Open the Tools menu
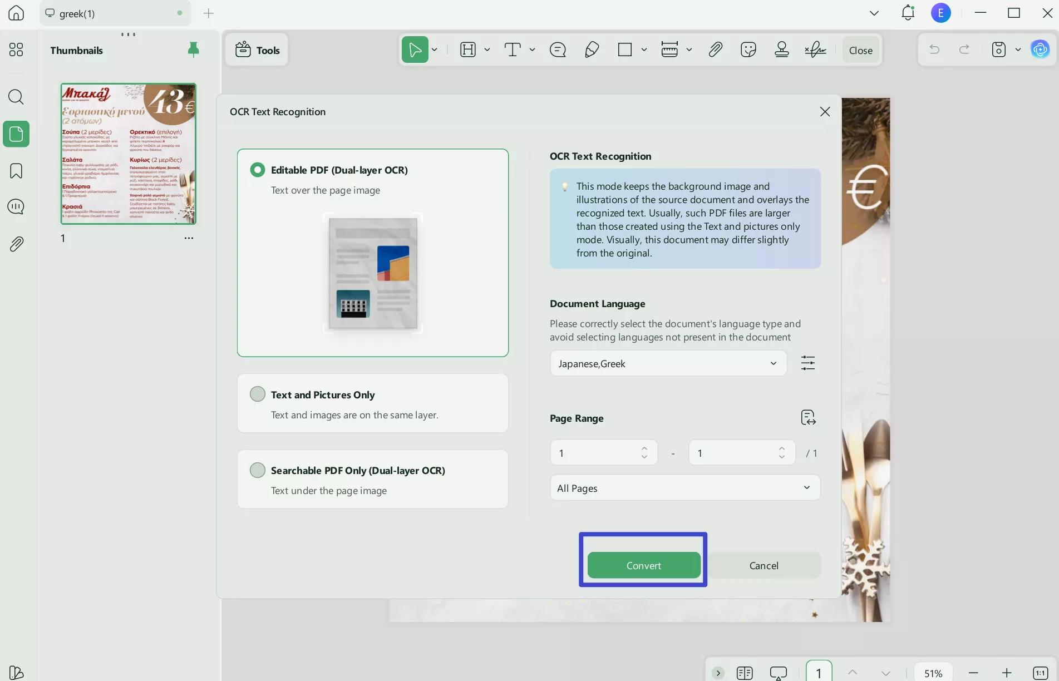This screenshot has width=1059, height=681. (x=257, y=50)
